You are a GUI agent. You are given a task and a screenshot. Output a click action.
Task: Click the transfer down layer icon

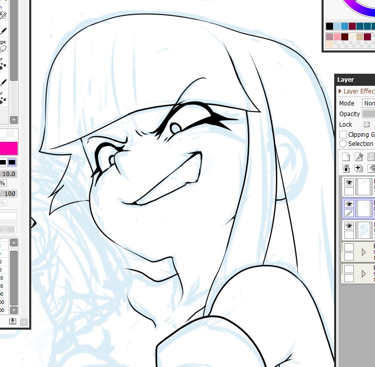tap(346, 168)
